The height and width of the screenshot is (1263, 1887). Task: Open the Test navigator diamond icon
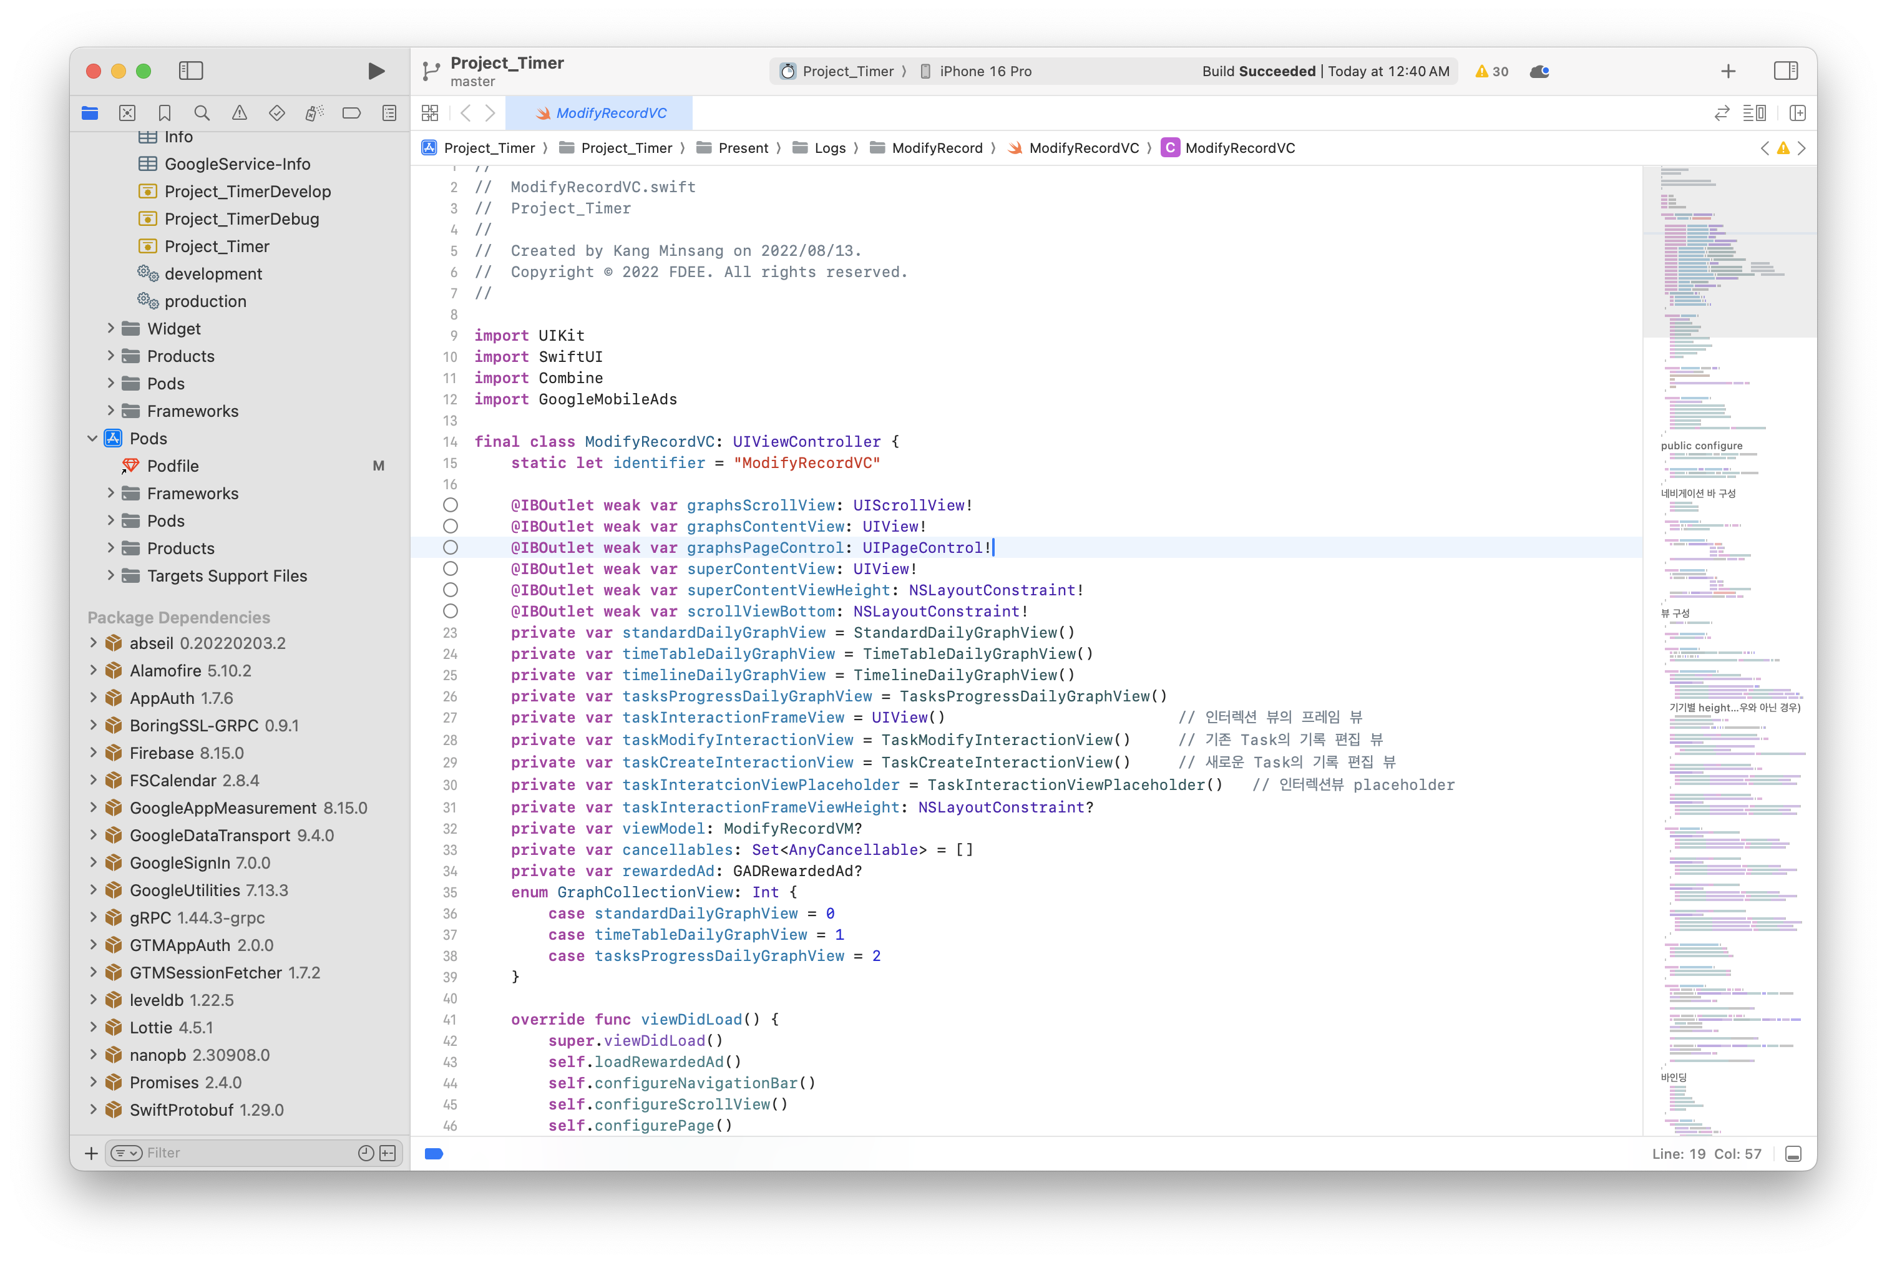[277, 114]
